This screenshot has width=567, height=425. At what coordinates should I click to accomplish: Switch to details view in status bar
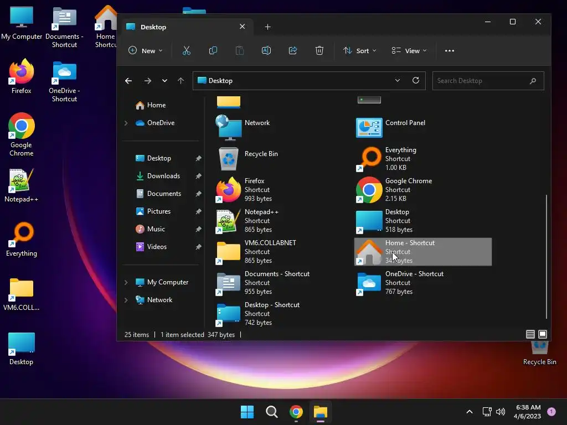pyautogui.click(x=530, y=334)
